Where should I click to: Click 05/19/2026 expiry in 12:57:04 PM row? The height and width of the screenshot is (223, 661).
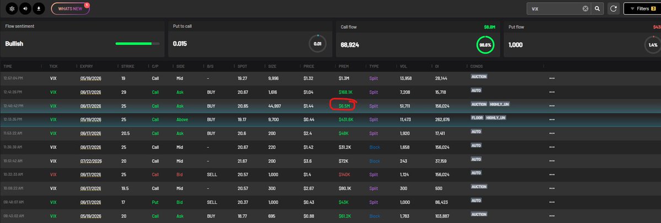coord(90,78)
